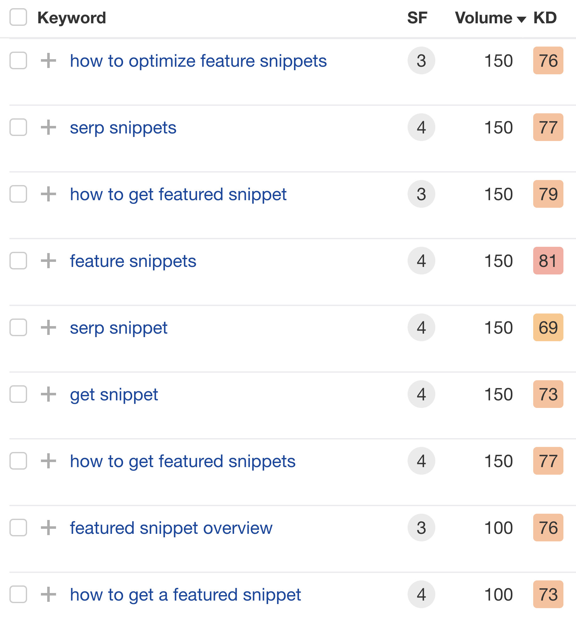Image resolution: width=576 pixels, height=627 pixels.
Task: Click the plus icon beside "feature snippets"
Action: click(x=48, y=261)
